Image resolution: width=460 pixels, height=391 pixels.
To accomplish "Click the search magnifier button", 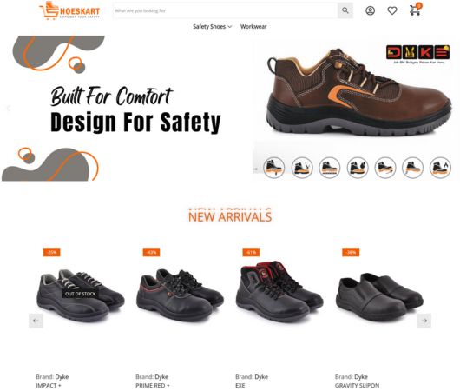I will 345,11.
